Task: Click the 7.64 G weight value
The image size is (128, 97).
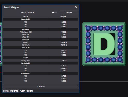Action: pos(64,71)
